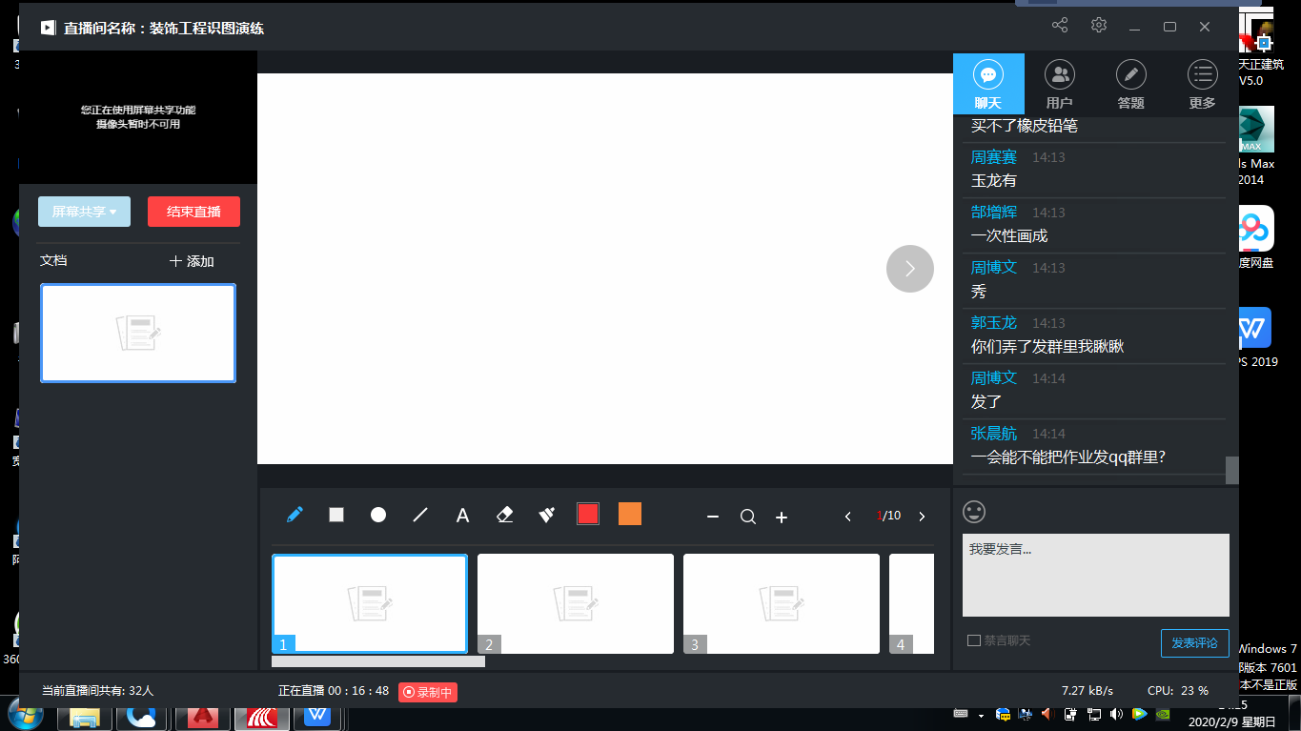Advance to next page in pager

click(922, 517)
